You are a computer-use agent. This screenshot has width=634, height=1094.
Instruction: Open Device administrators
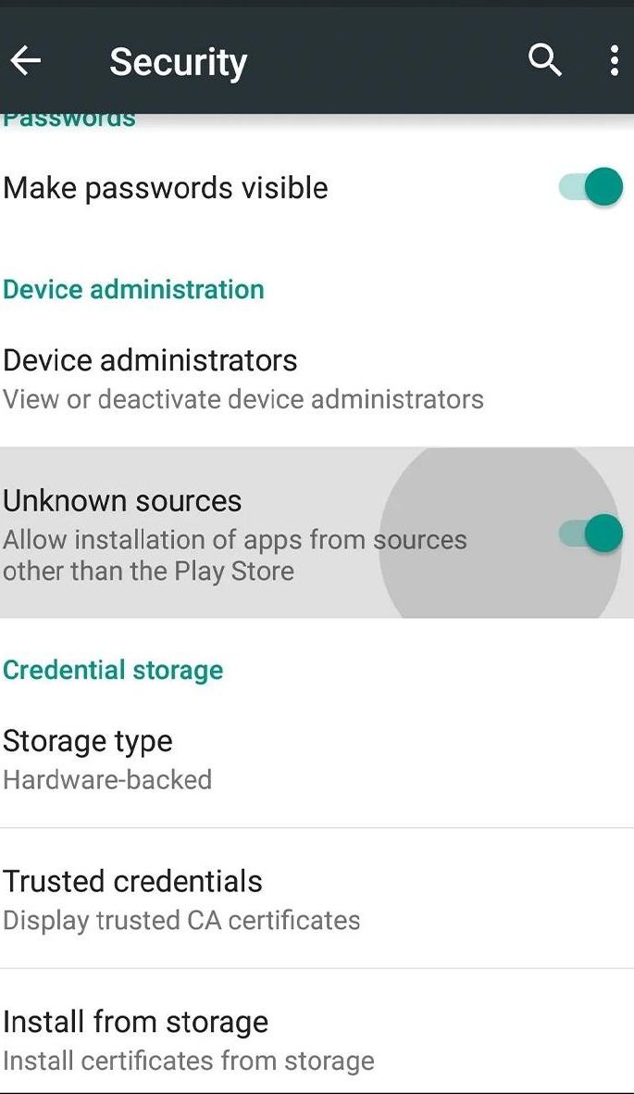[150, 360]
